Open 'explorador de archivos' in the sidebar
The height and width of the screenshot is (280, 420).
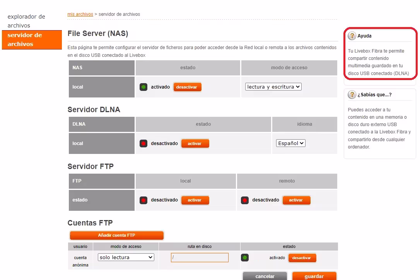tap(26, 21)
